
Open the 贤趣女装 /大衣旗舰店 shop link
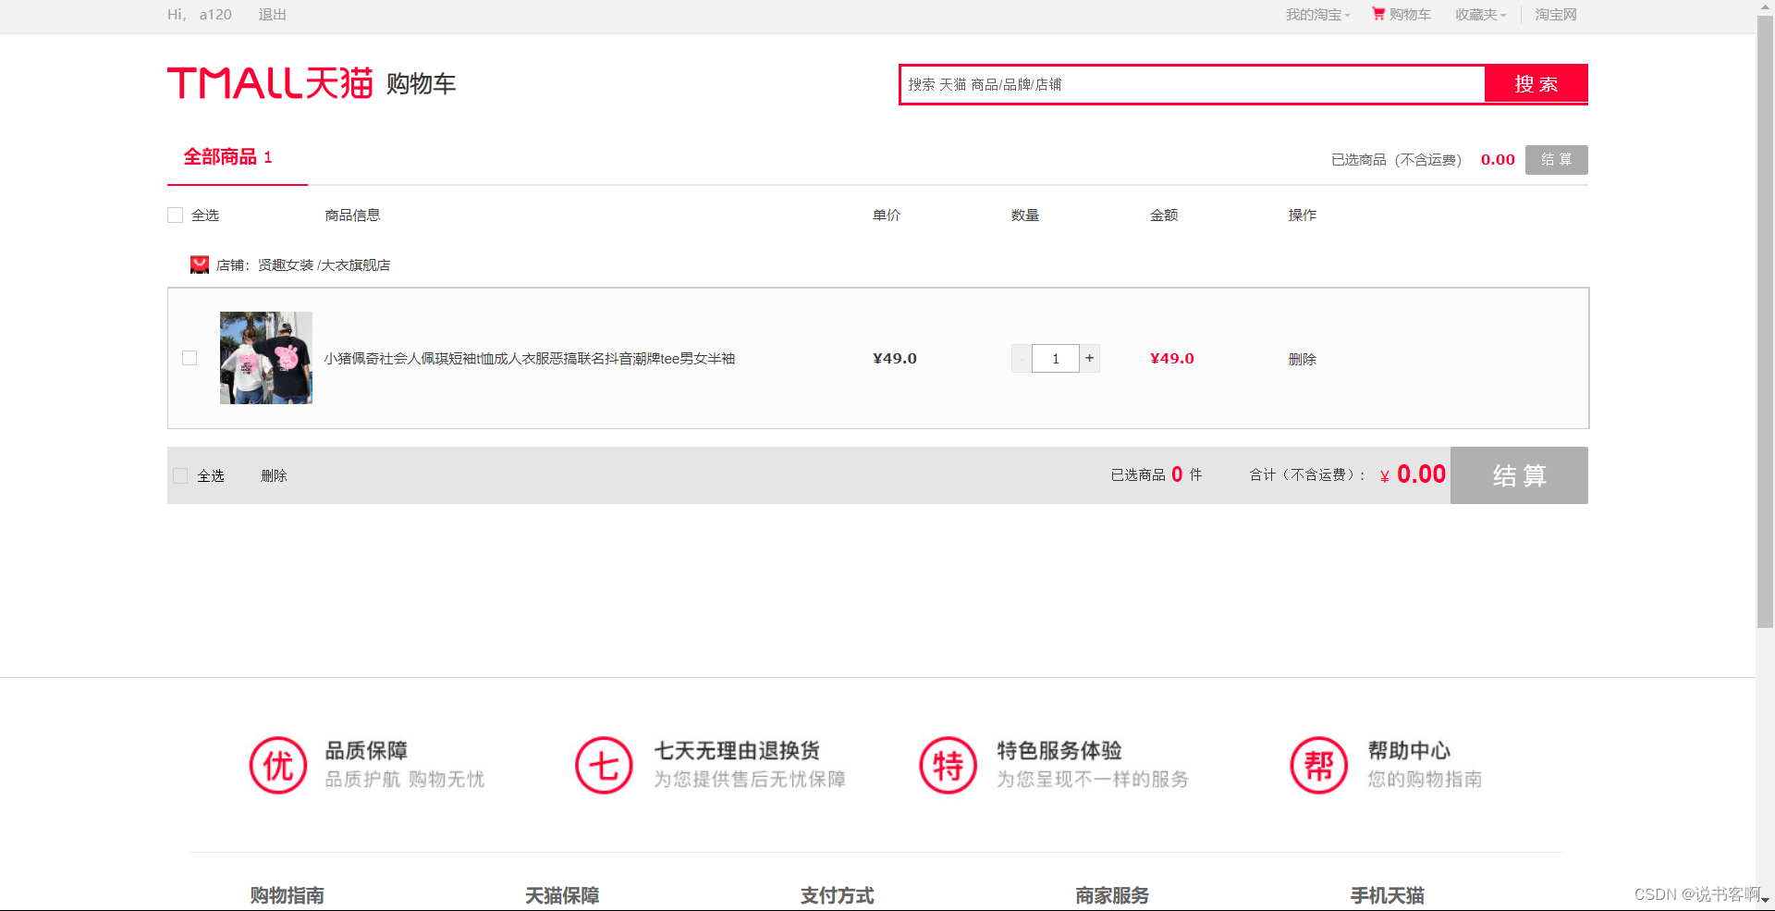click(x=324, y=265)
